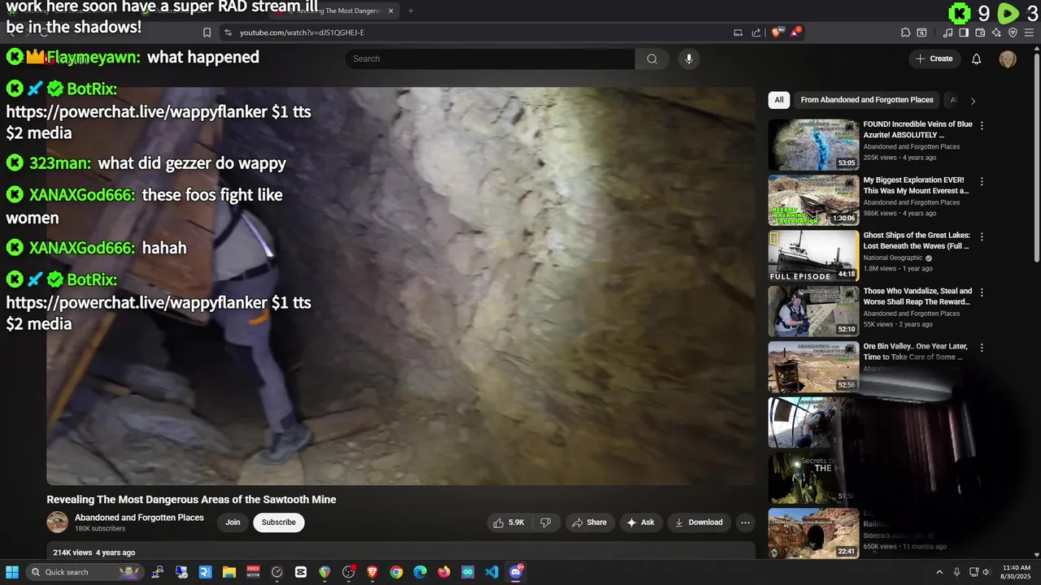Expand the '214K views 4 years ago' description

tap(401, 552)
